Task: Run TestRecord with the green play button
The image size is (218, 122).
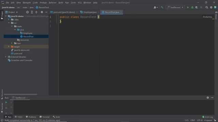Action: [x=188, y=7]
